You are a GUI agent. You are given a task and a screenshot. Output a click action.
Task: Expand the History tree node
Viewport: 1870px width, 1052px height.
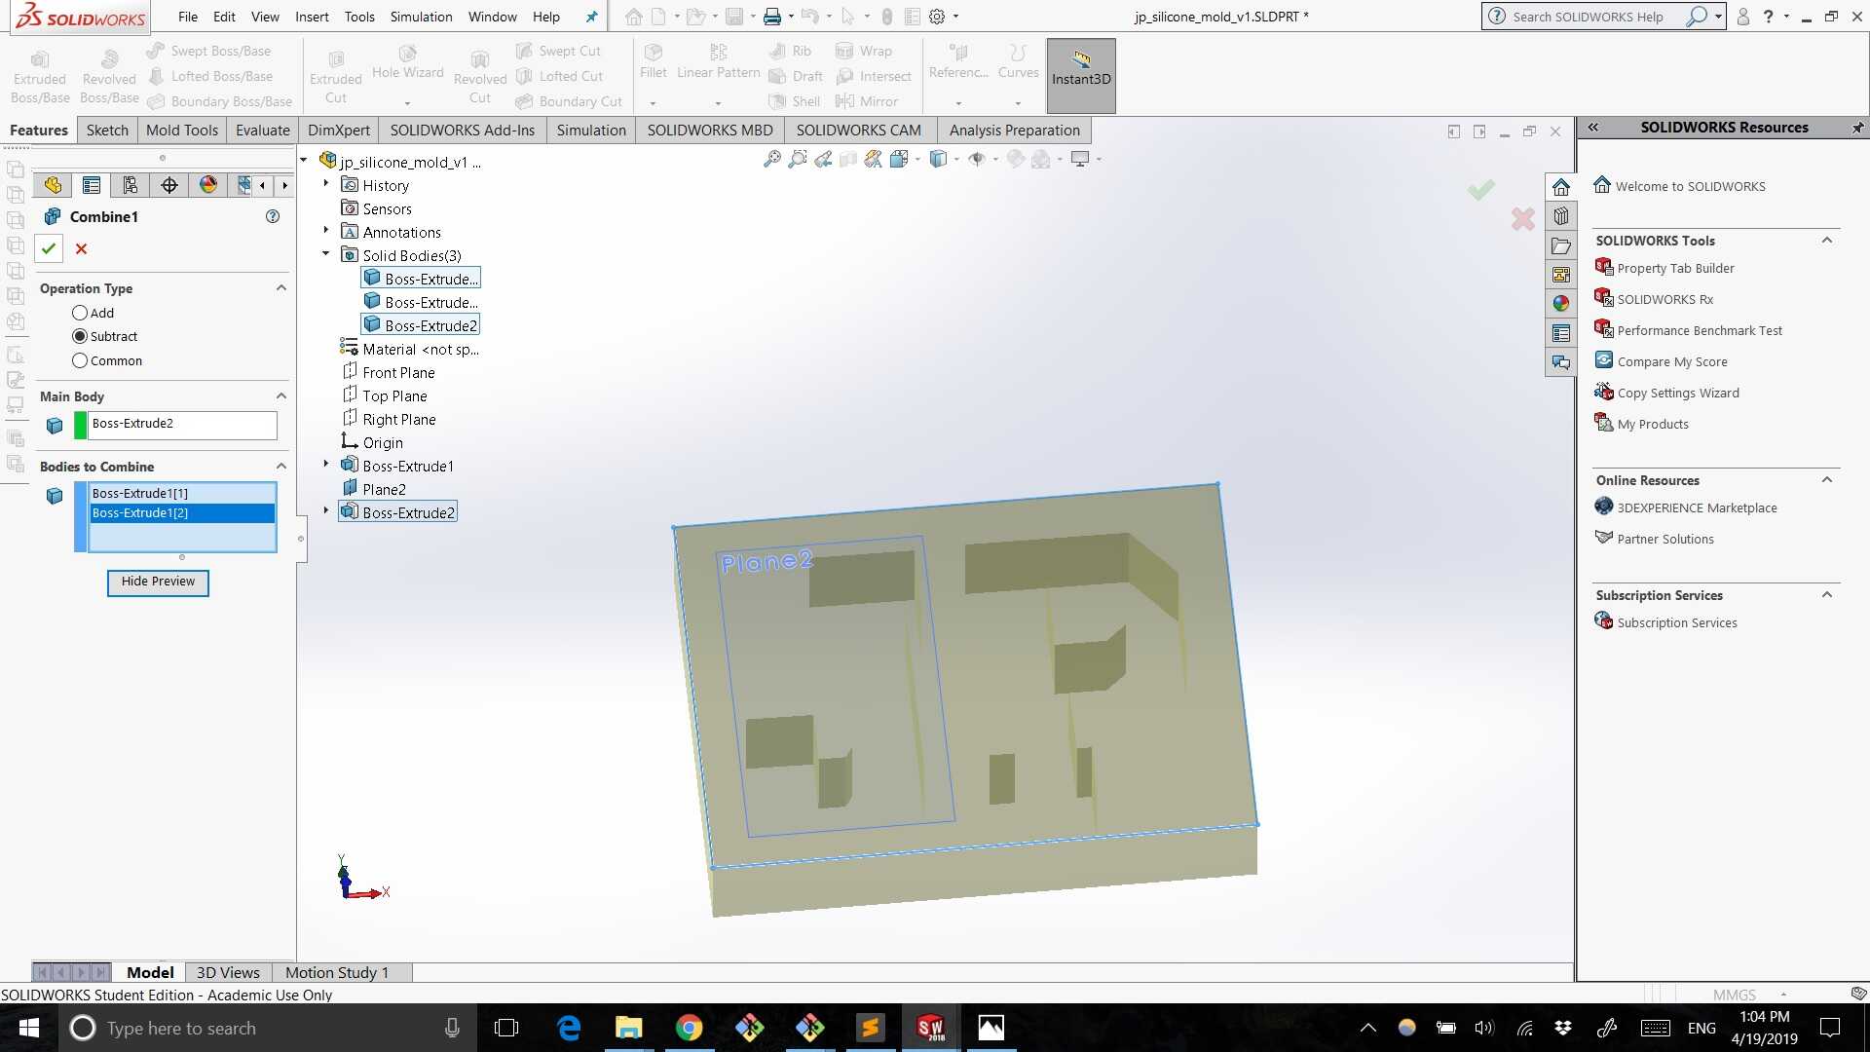[x=326, y=183]
